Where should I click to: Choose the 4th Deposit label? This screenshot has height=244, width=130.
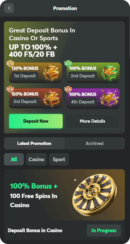pos(82,102)
